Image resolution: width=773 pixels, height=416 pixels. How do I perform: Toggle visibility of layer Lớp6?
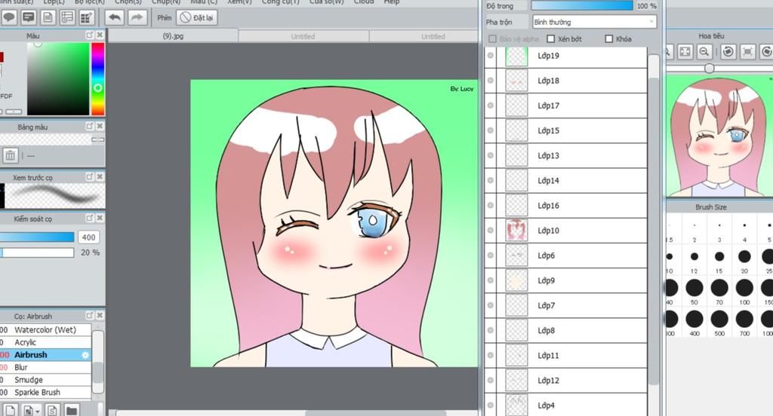[x=491, y=255]
